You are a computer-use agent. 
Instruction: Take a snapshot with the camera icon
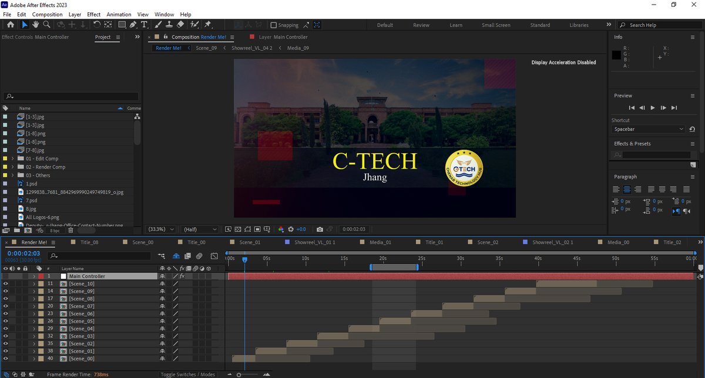[x=320, y=230]
